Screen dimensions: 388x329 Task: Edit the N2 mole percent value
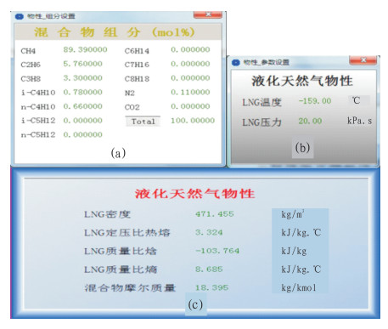click(190, 92)
